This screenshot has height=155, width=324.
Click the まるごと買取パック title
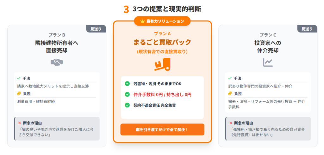(162, 42)
